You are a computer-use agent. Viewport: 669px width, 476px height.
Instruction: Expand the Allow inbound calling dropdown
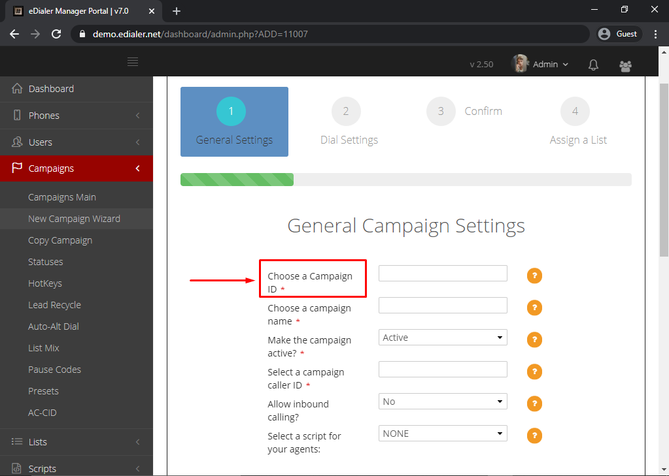pyautogui.click(x=443, y=402)
